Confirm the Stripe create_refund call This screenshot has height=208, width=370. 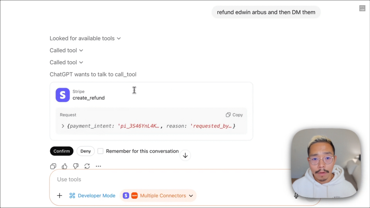pos(62,151)
